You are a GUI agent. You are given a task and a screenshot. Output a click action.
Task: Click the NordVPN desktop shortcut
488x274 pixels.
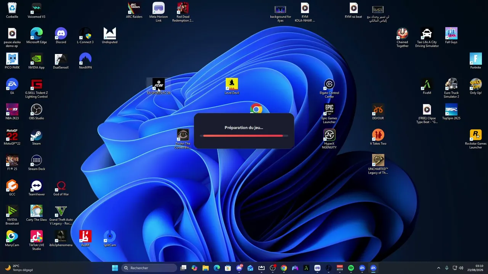85,61
